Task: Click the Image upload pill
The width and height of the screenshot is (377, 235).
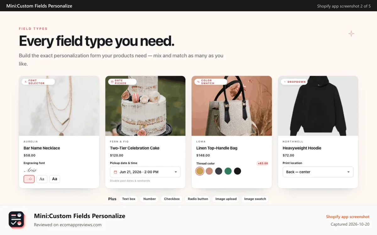Action: point(226,199)
